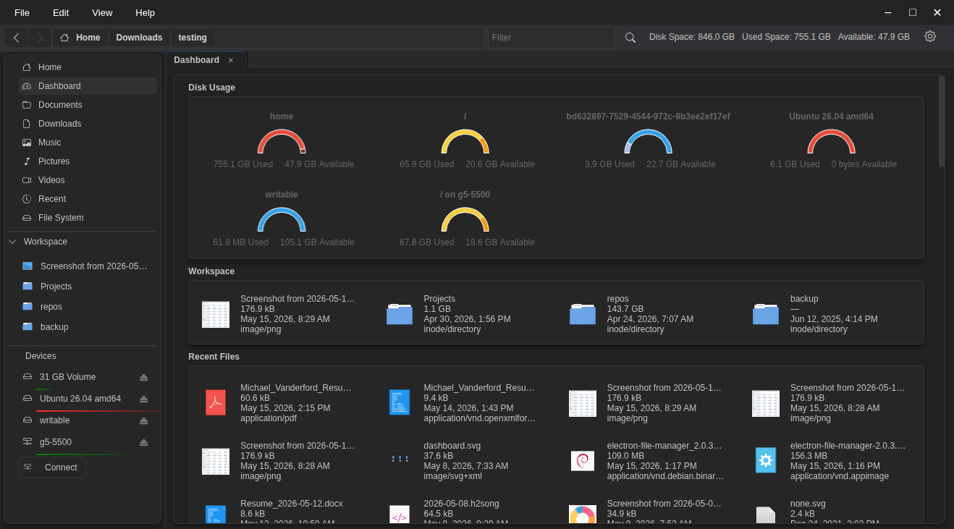Click the dashboard vertical scrollbar
This screenshot has height=529, width=954.
[x=942, y=121]
